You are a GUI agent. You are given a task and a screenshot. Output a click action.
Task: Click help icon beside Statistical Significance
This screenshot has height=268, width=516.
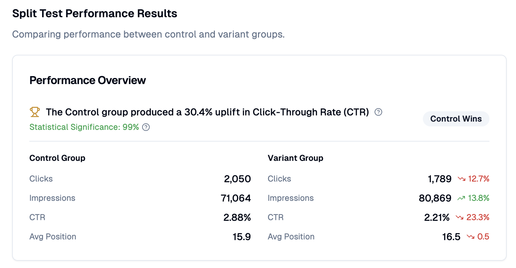click(x=146, y=127)
